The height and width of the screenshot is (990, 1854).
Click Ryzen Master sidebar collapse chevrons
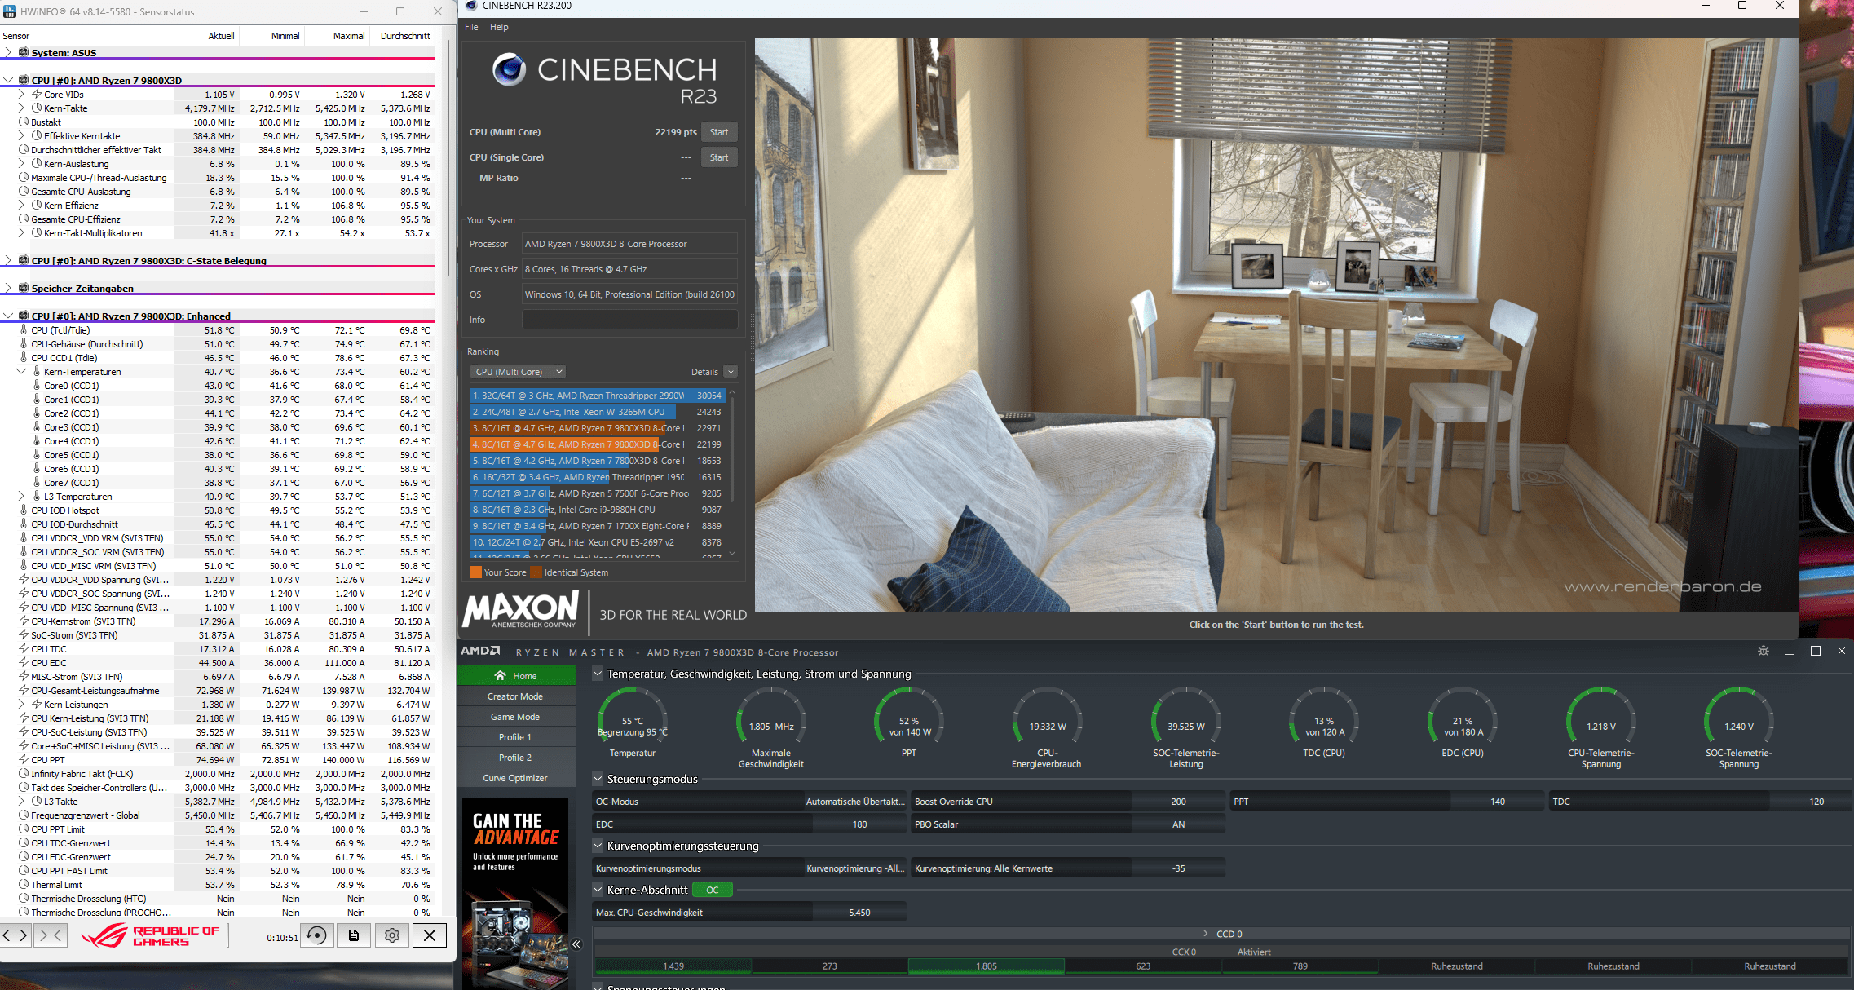point(576,944)
